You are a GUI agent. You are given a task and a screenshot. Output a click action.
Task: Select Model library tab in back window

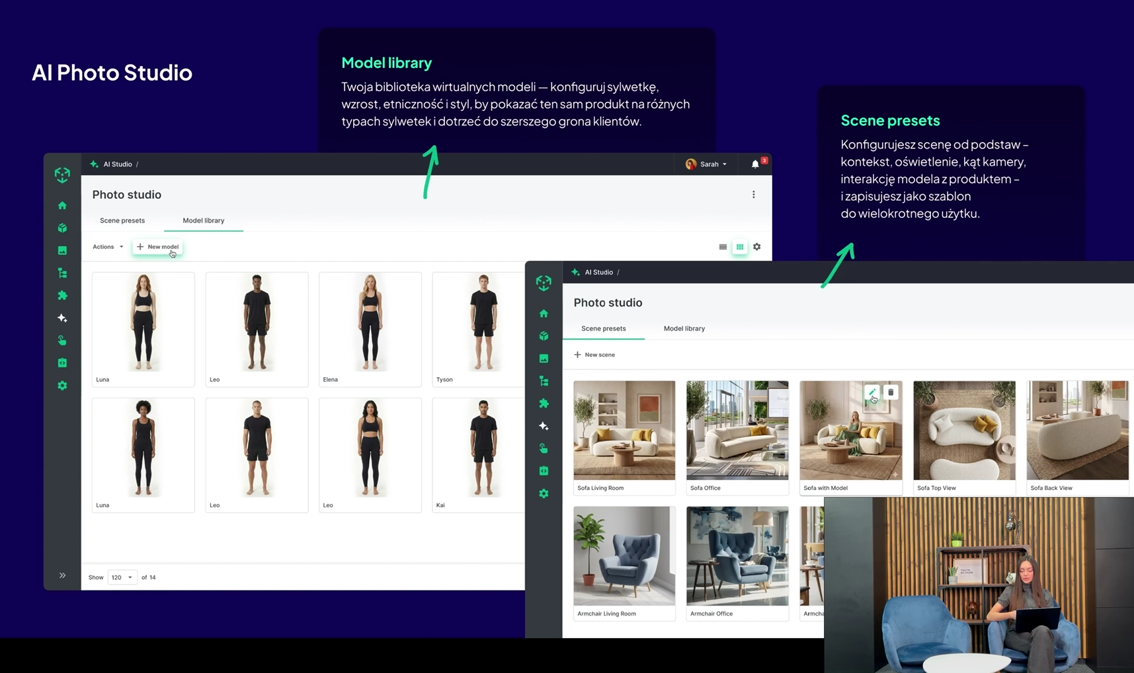(x=204, y=221)
